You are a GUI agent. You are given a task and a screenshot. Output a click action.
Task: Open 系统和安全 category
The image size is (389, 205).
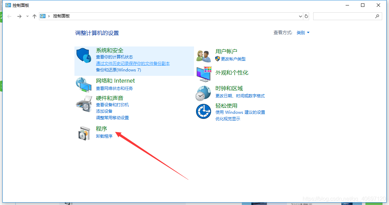coord(110,50)
